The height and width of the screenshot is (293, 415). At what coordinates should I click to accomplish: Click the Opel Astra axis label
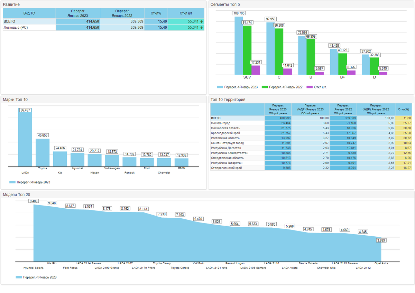(381, 263)
